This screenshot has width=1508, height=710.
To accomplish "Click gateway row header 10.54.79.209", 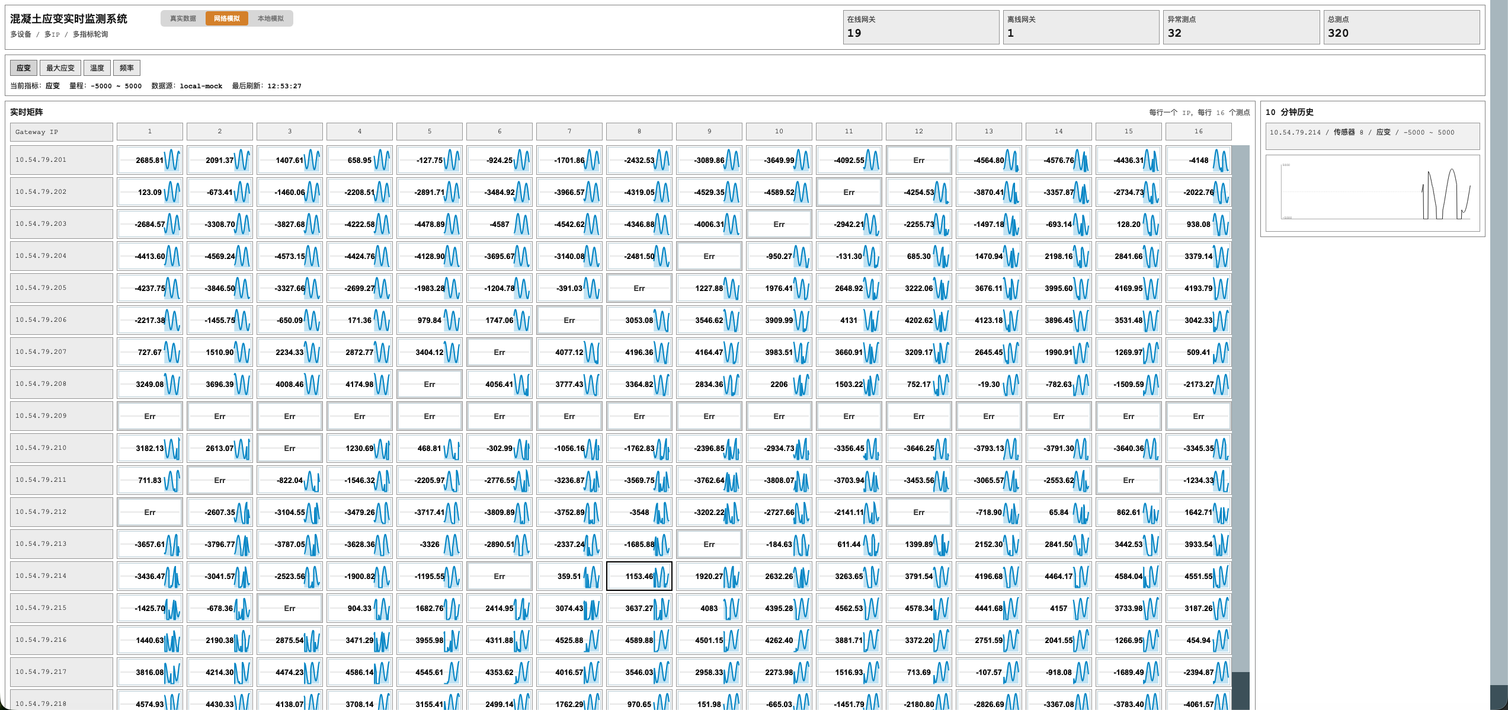I will pyautogui.click(x=62, y=416).
